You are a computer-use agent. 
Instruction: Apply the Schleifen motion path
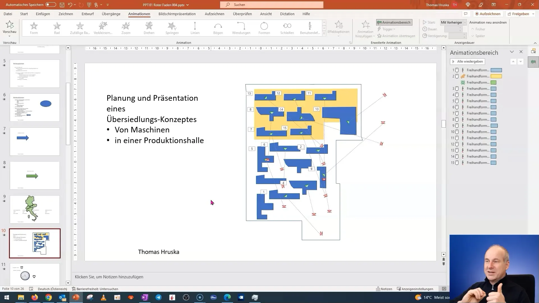coord(287,28)
